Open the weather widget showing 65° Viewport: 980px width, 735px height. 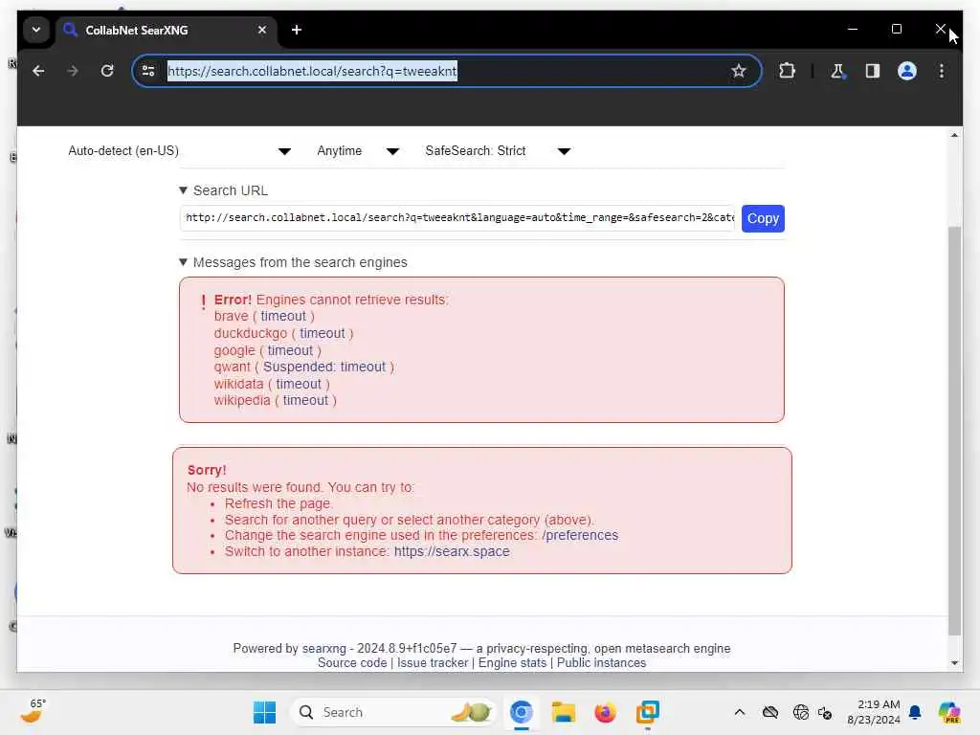(x=33, y=712)
